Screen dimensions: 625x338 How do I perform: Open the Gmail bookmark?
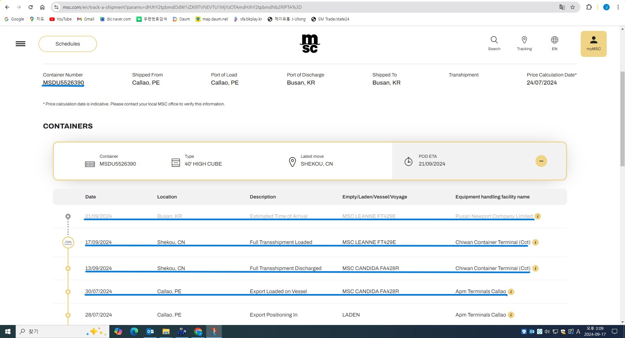point(86,19)
